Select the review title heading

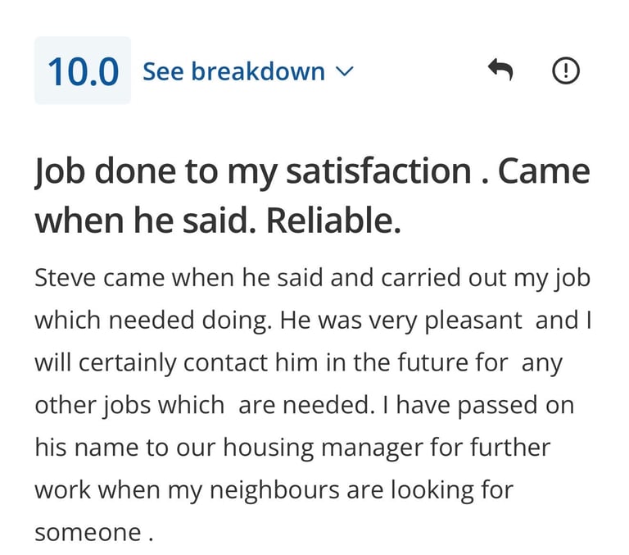tap(311, 195)
